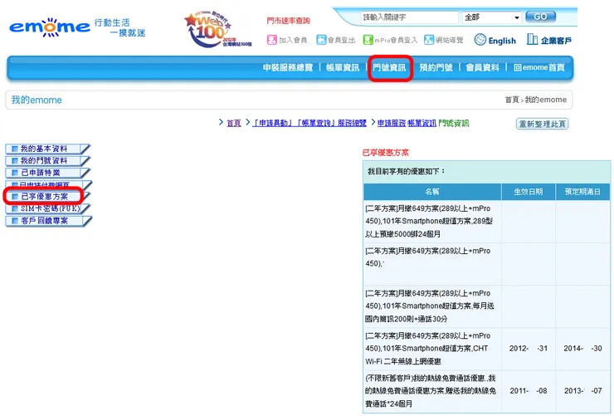Click the 2011- -08 effective date cell
Viewport: 614px width, 416px height.
pos(529,391)
